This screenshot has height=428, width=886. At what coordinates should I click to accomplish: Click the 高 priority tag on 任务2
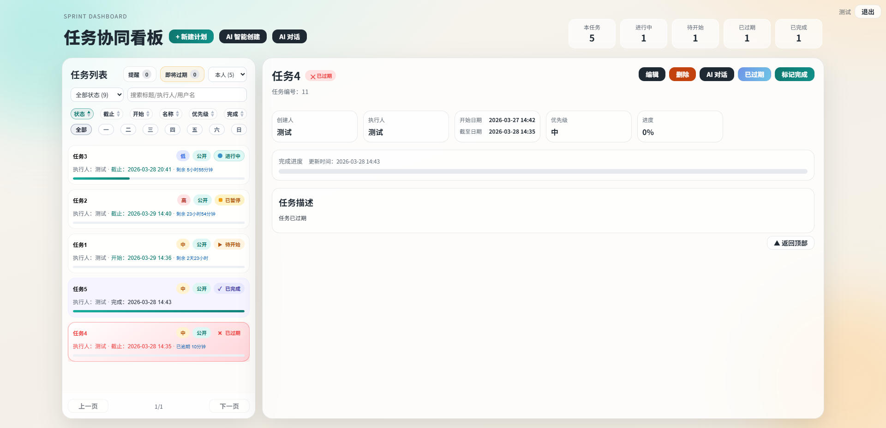[x=184, y=200]
